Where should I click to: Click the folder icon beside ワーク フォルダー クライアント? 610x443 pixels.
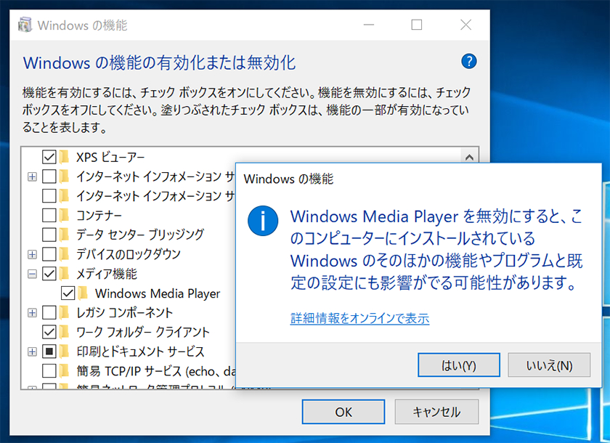(x=65, y=333)
